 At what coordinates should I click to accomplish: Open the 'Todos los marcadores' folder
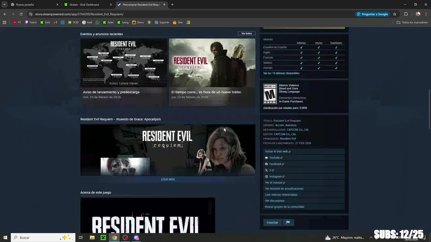[x=412, y=23]
